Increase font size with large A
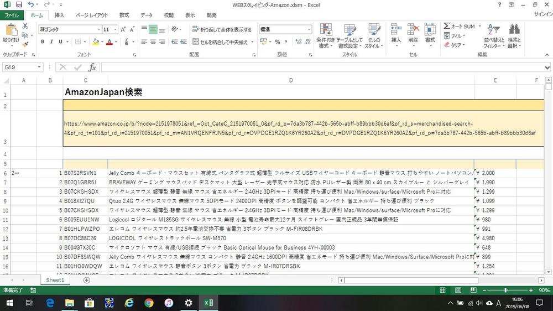 point(123,29)
